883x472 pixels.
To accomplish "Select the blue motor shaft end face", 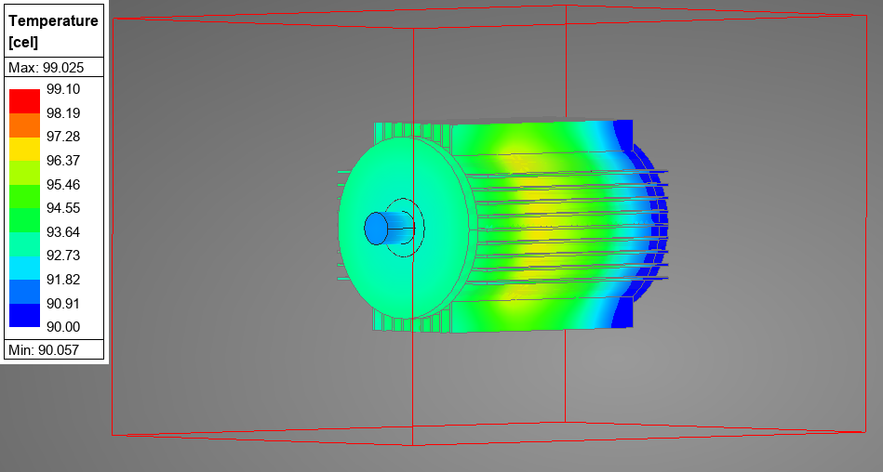I will 376,229.
